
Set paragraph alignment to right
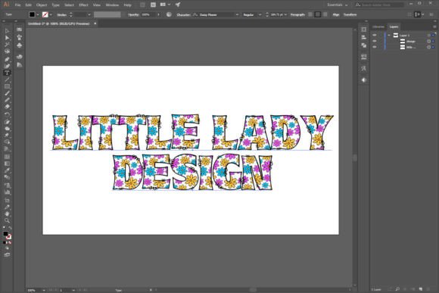[325, 14]
